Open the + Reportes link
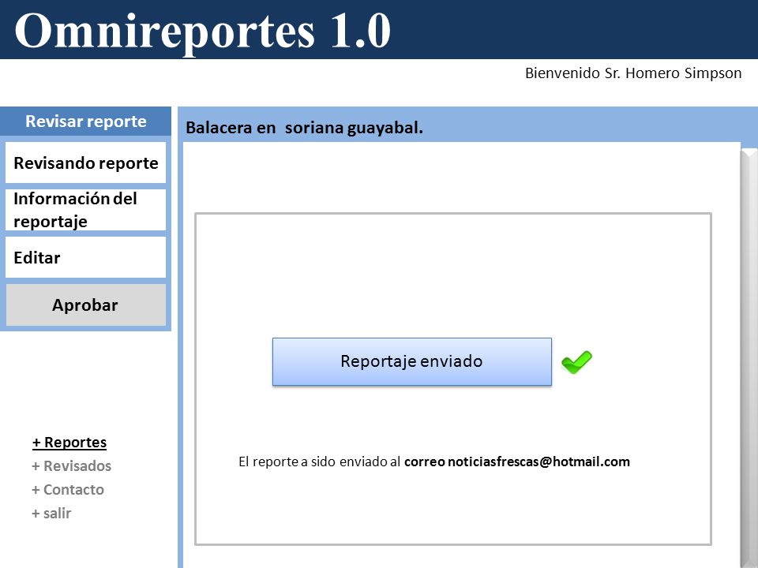The height and width of the screenshot is (568, 758). pyautogui.click(x=69, y=443)
